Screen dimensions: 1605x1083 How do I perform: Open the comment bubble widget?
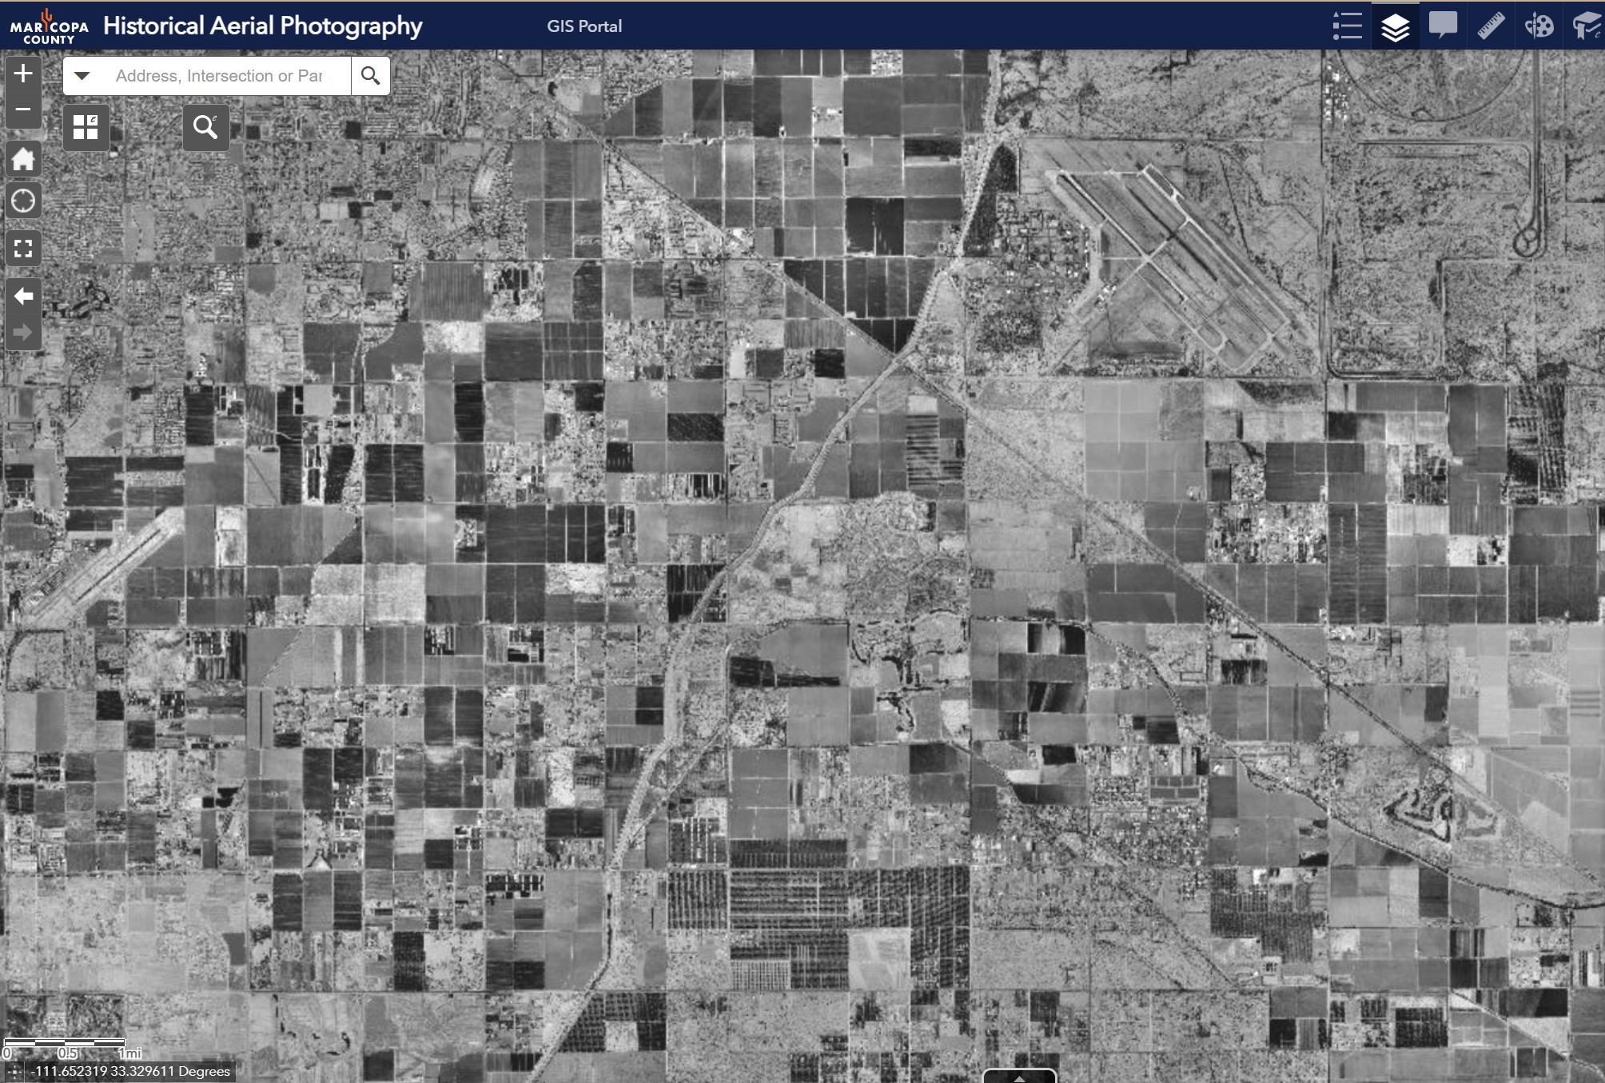pos(1443,26)
